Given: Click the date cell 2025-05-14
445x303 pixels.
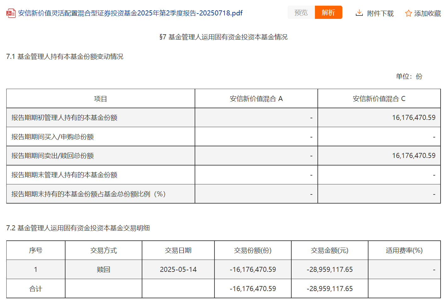Looking at the screenshot, I should 178,270.
